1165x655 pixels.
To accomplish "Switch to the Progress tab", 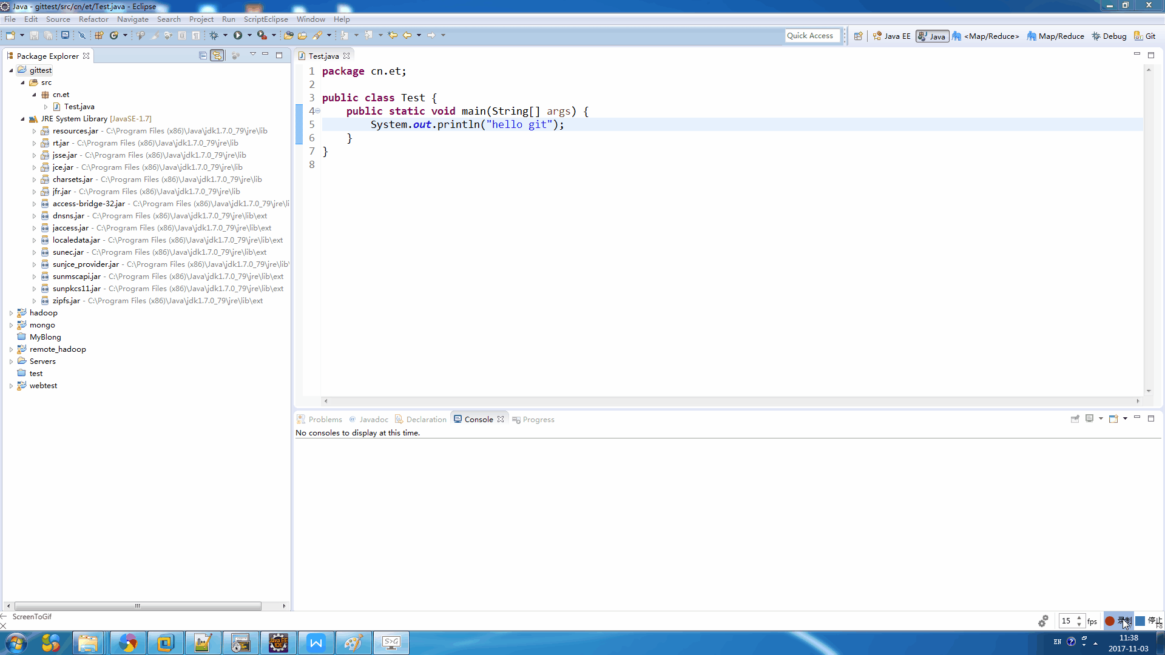I will pos(533,419).
